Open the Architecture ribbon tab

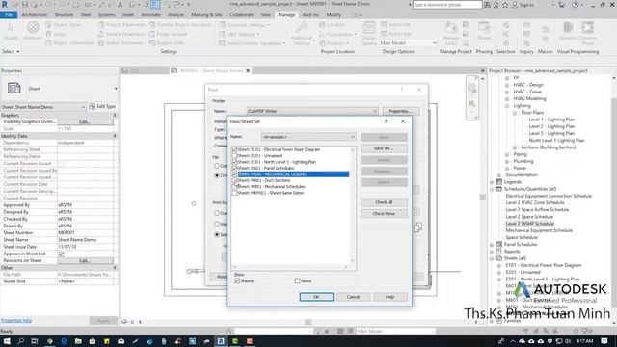(x=35, y=15)
